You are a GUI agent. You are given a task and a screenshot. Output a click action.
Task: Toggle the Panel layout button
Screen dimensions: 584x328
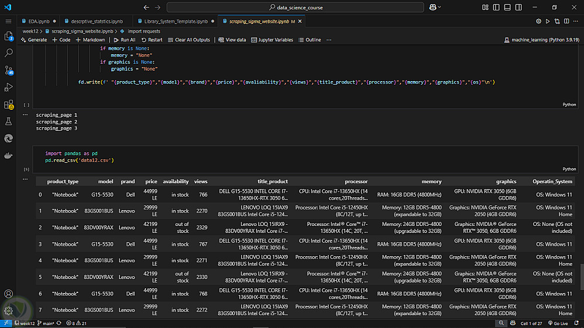(x=506, y=7)
